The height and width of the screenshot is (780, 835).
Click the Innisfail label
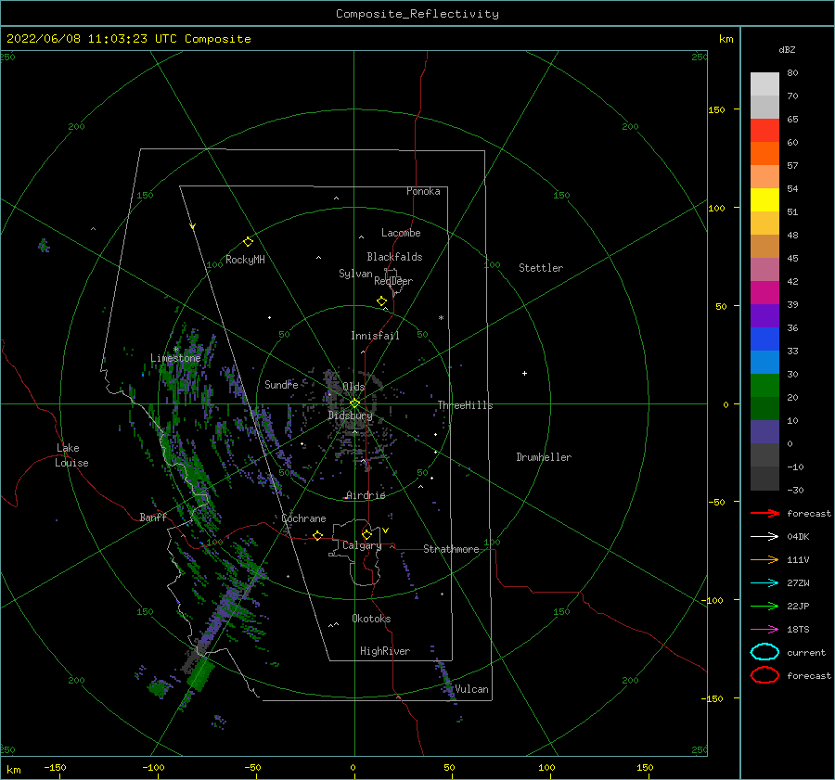click(x=375, y=336)
